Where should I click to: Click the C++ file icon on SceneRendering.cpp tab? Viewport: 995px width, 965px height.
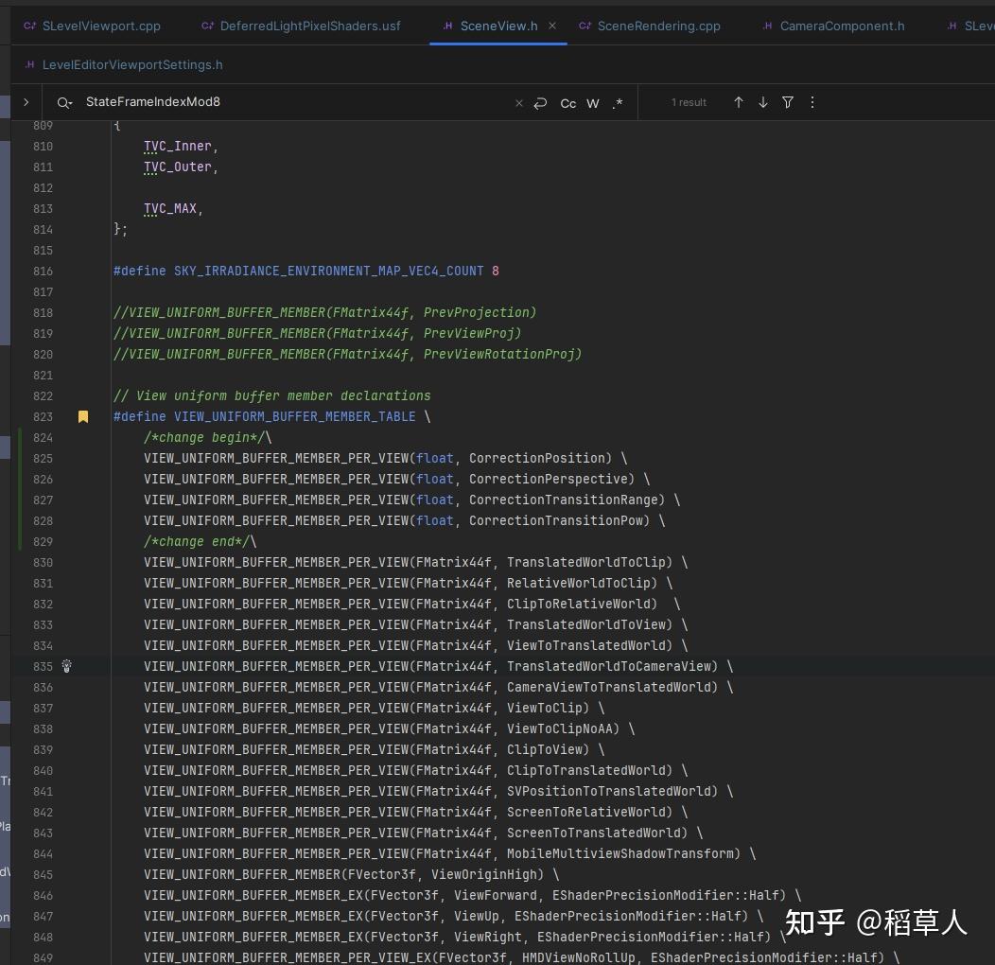coord(586,26)
